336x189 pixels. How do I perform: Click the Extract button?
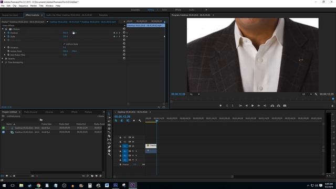click(x=278, y=106)
